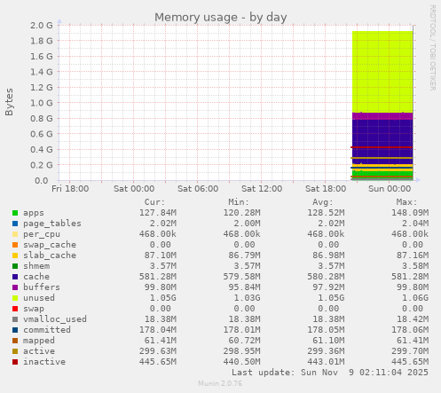The width and height of the screenshot is (441, 393).
Task: Click the navy committed legend swatch
Action: pos(15,330)
